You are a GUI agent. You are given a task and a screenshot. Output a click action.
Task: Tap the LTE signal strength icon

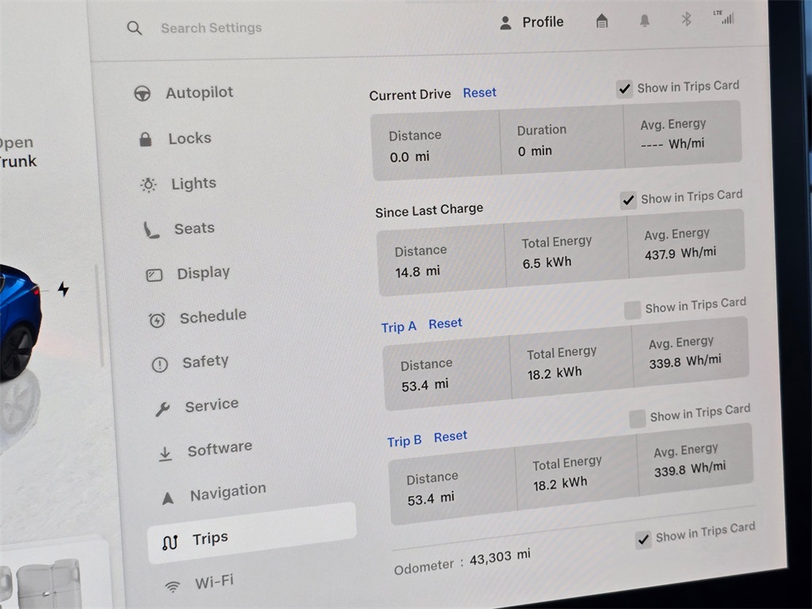(x=725, y=17)
